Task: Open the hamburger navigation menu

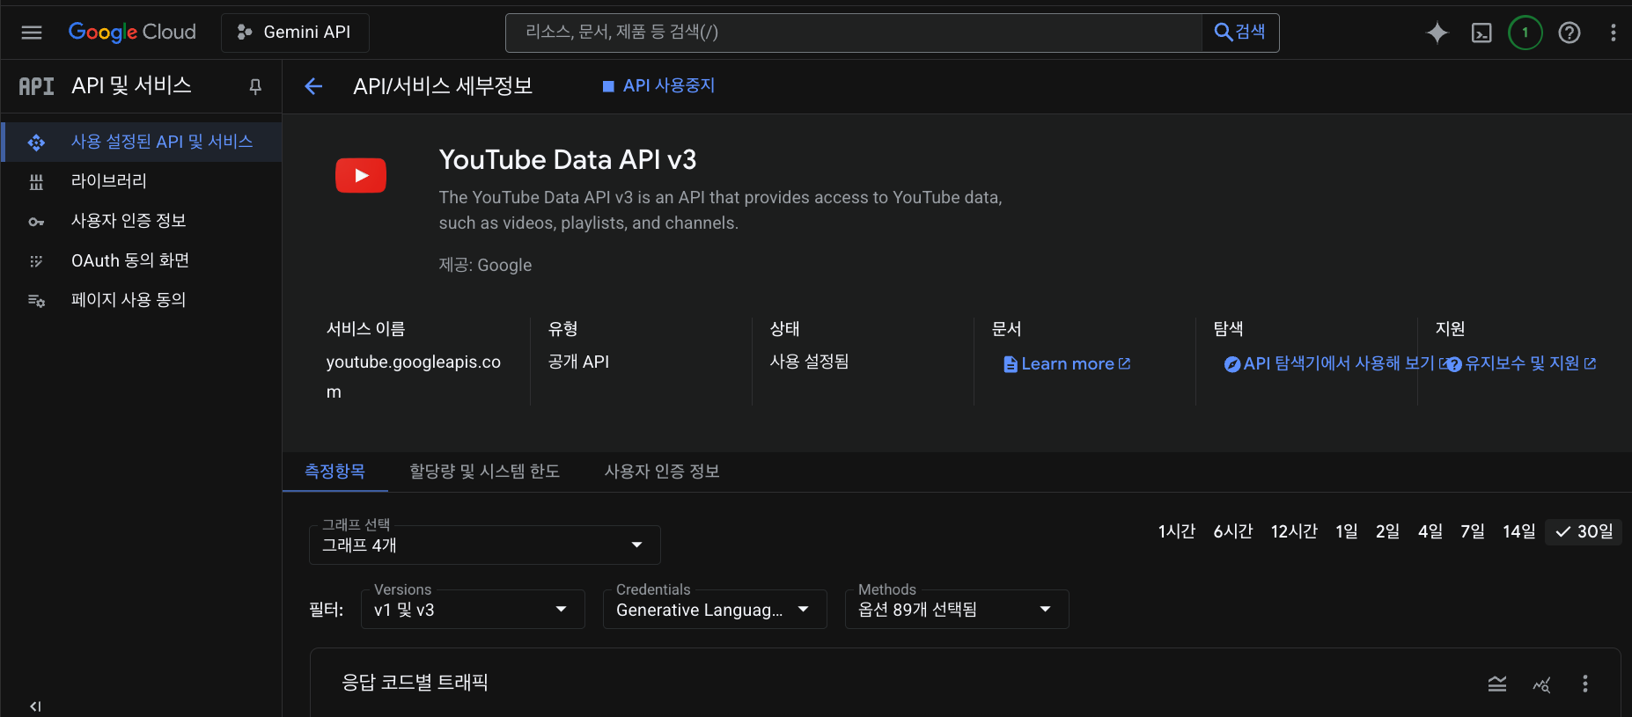Action: pos(32,33)
